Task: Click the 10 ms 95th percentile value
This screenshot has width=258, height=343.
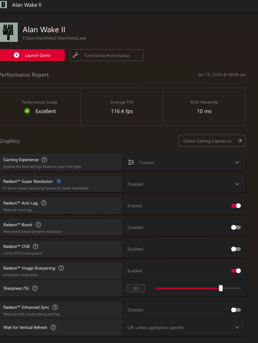Action: pyautogui.click(x=204, y=111)
